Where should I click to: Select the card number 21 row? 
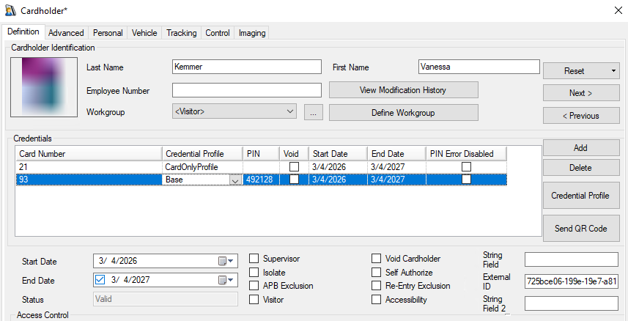[88, 167]
